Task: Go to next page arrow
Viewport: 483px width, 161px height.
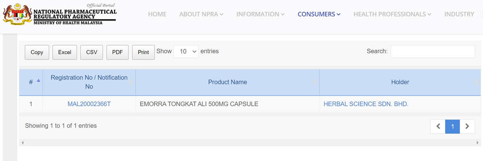Action: pos(467,126)
